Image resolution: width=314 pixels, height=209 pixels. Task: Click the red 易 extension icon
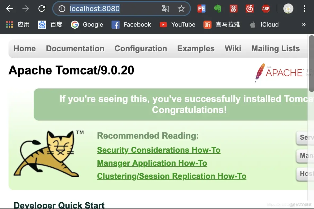click(233, 8)
